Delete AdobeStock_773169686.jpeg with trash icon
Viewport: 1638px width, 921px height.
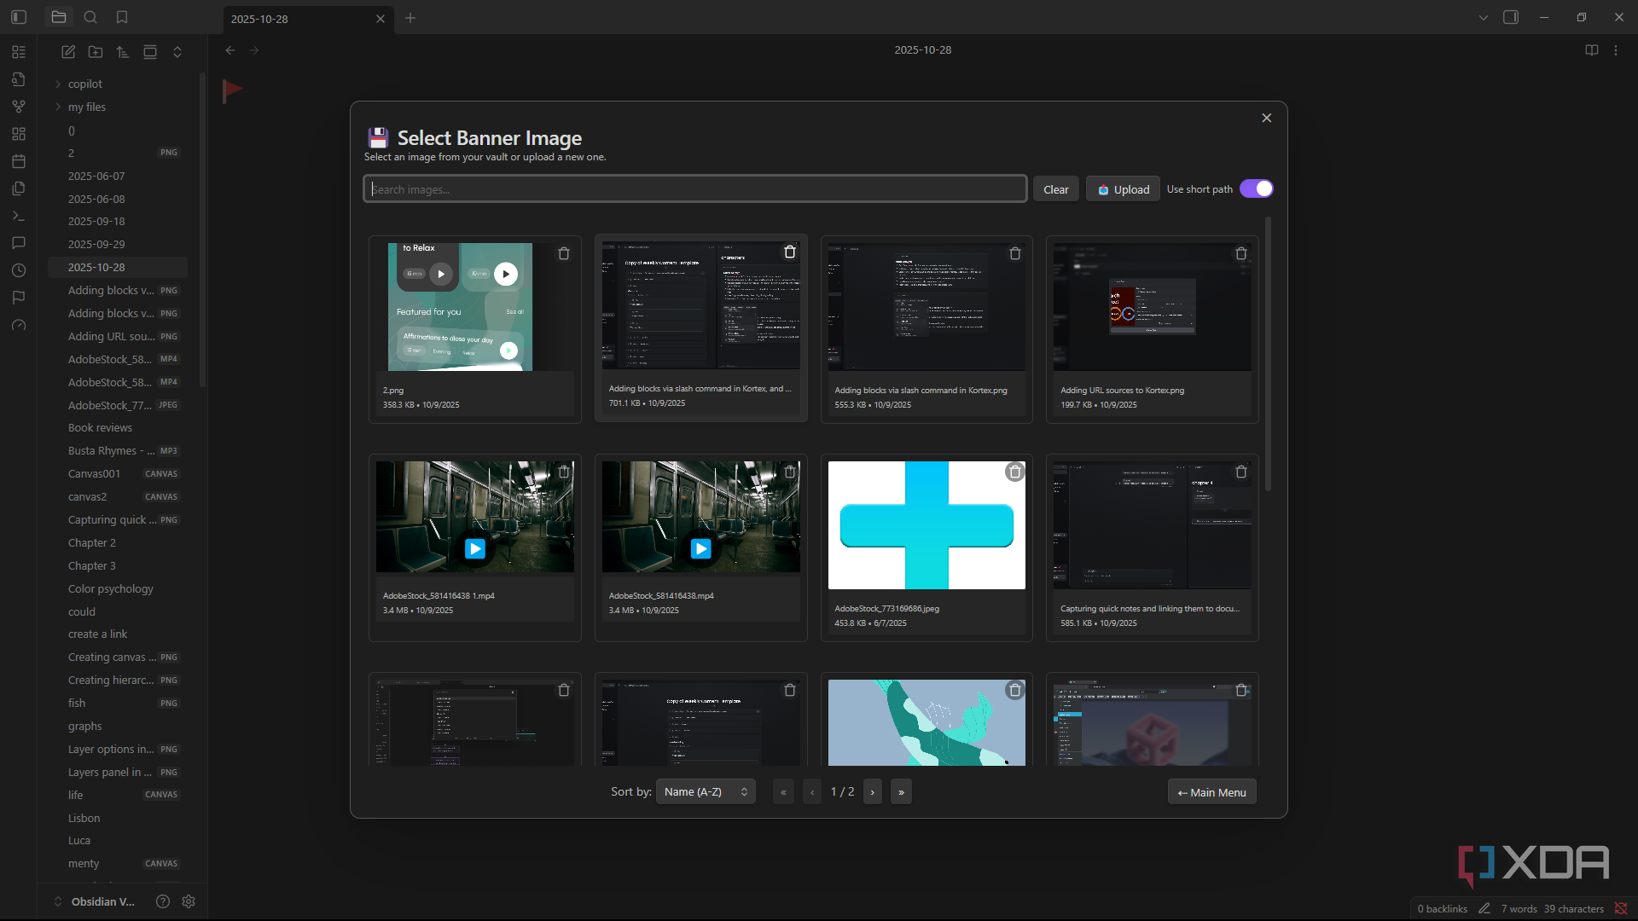(1015, 472)
